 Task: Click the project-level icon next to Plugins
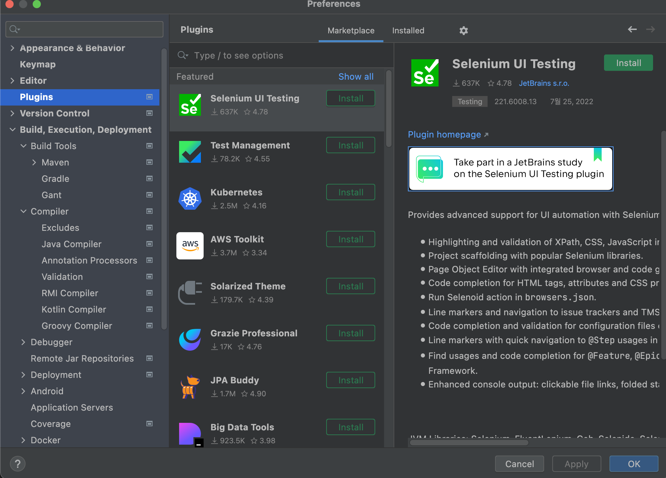[149, 97]
